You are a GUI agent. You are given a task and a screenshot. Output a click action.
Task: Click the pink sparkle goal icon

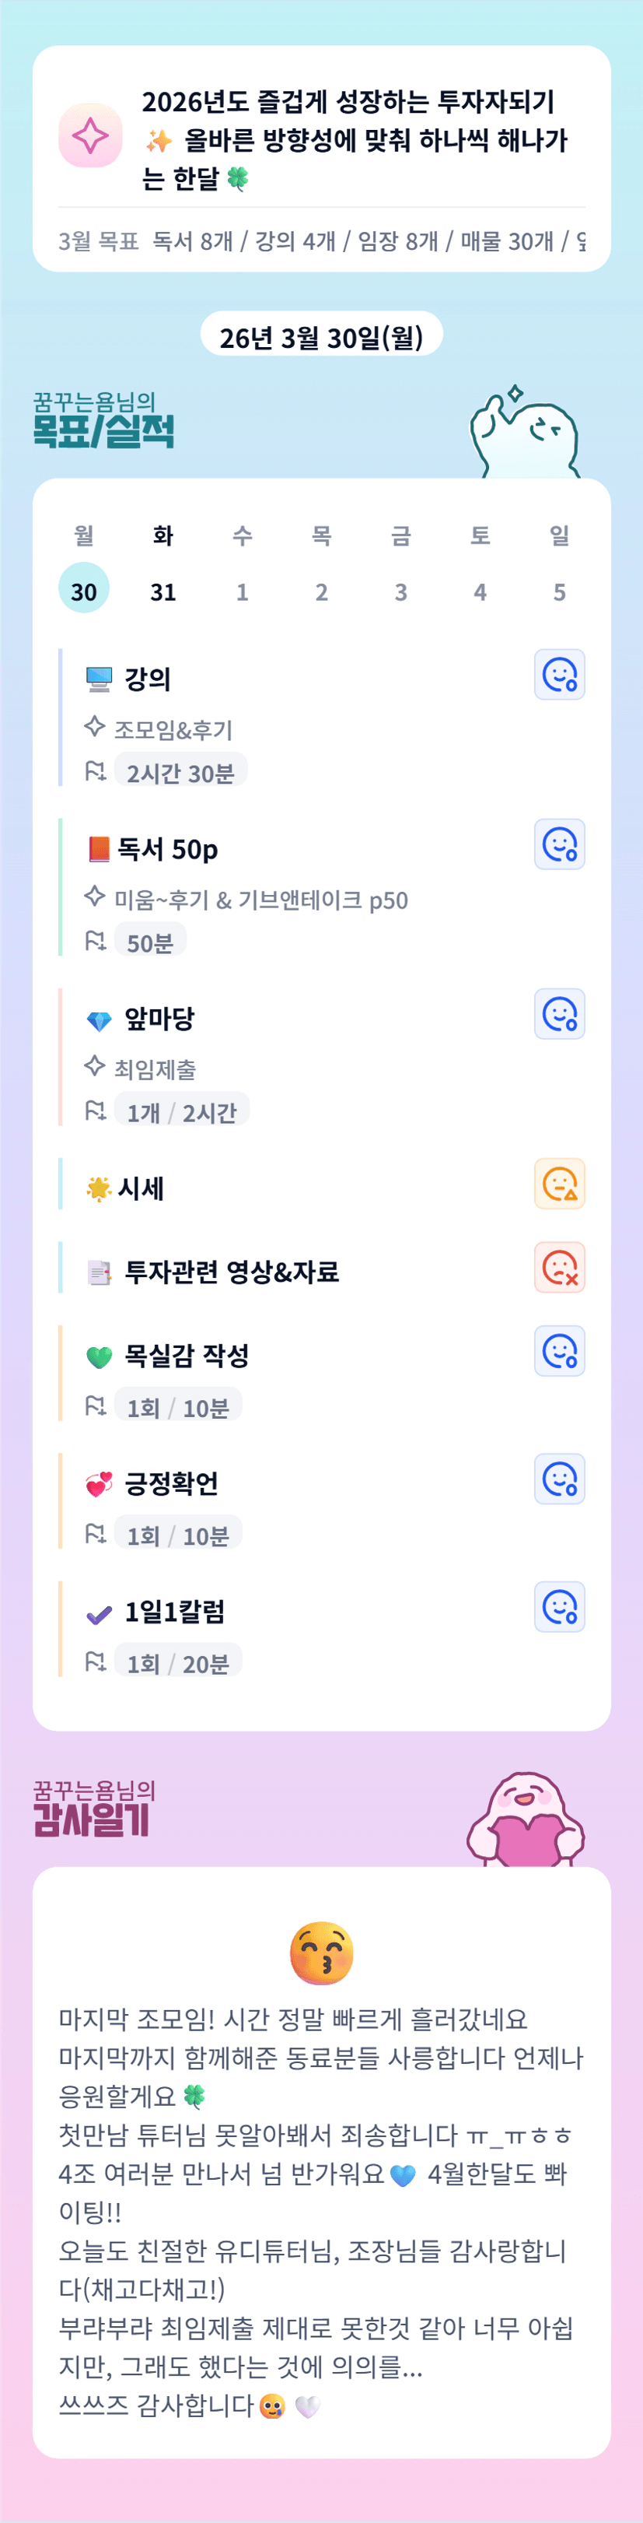click(90, 135)
